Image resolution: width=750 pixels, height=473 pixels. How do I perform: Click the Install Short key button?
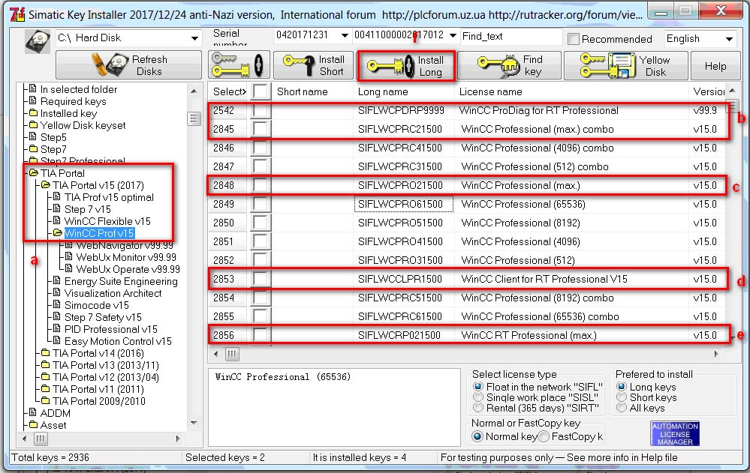click(315, 65)
